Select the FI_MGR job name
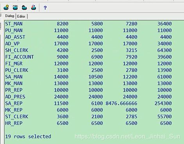This screenshot has height=144, width=184. [14, 63]
